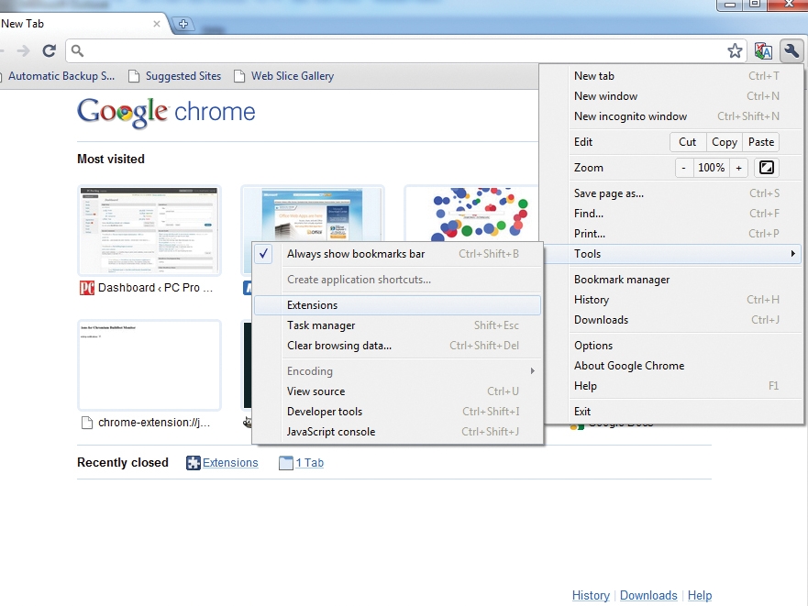Select New incognito window
Viewport: 808px width, 606px height.
click(x=685, y=116)
